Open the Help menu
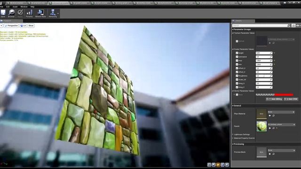Viewport: 301px width, 169px height. click(32, 7)
